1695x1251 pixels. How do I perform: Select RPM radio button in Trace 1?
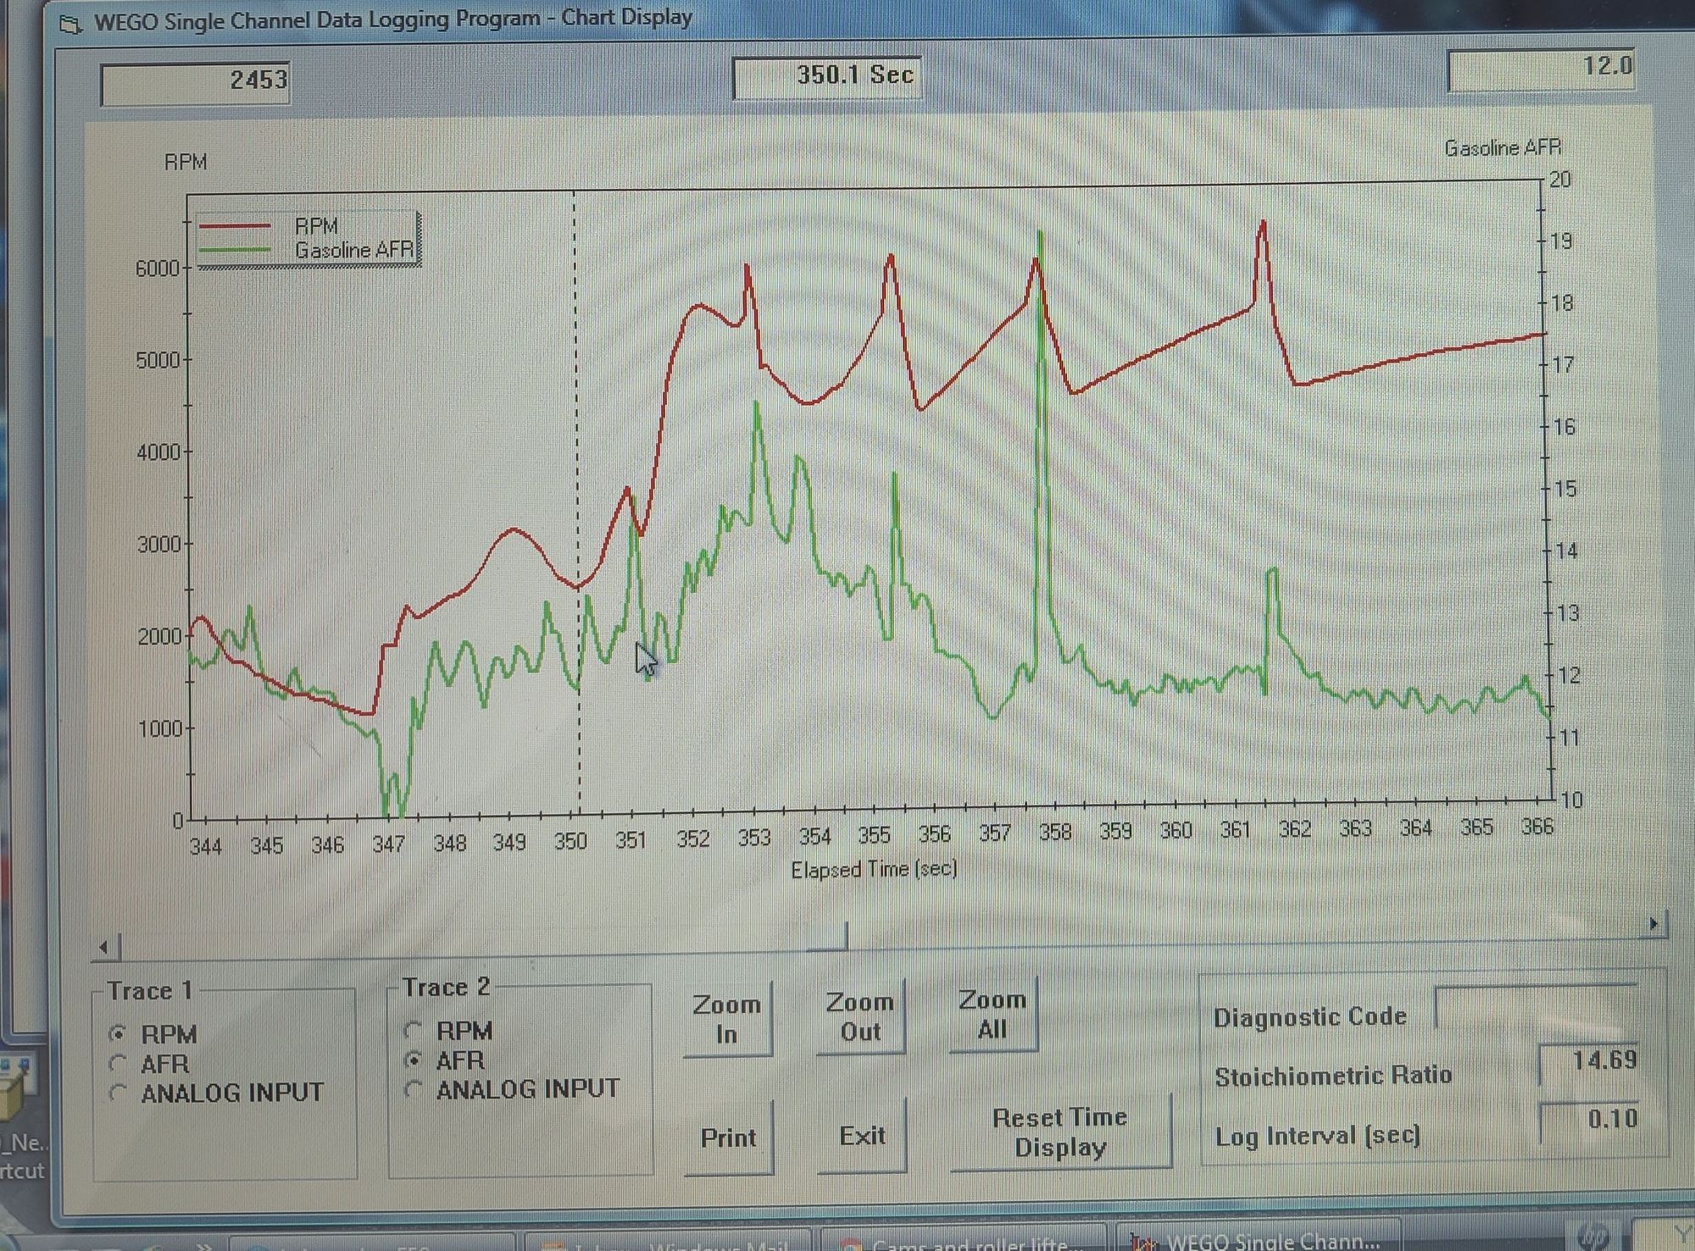coord(119,1034)
